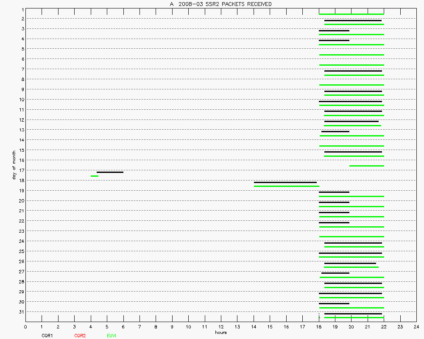
Task: Click the COR1 legend label
Action: coord(47,336)
